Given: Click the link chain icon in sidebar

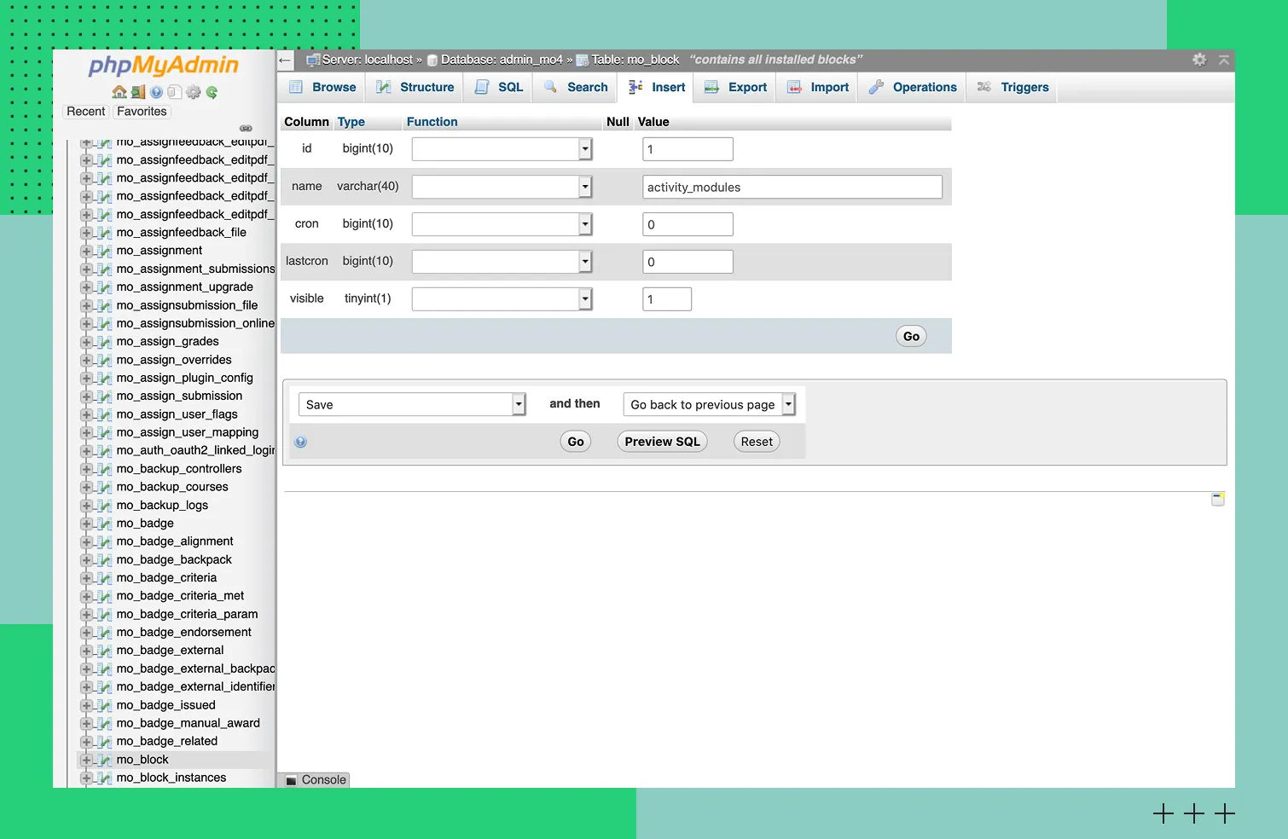Looking at the screenshot, I should coord(246,128).
